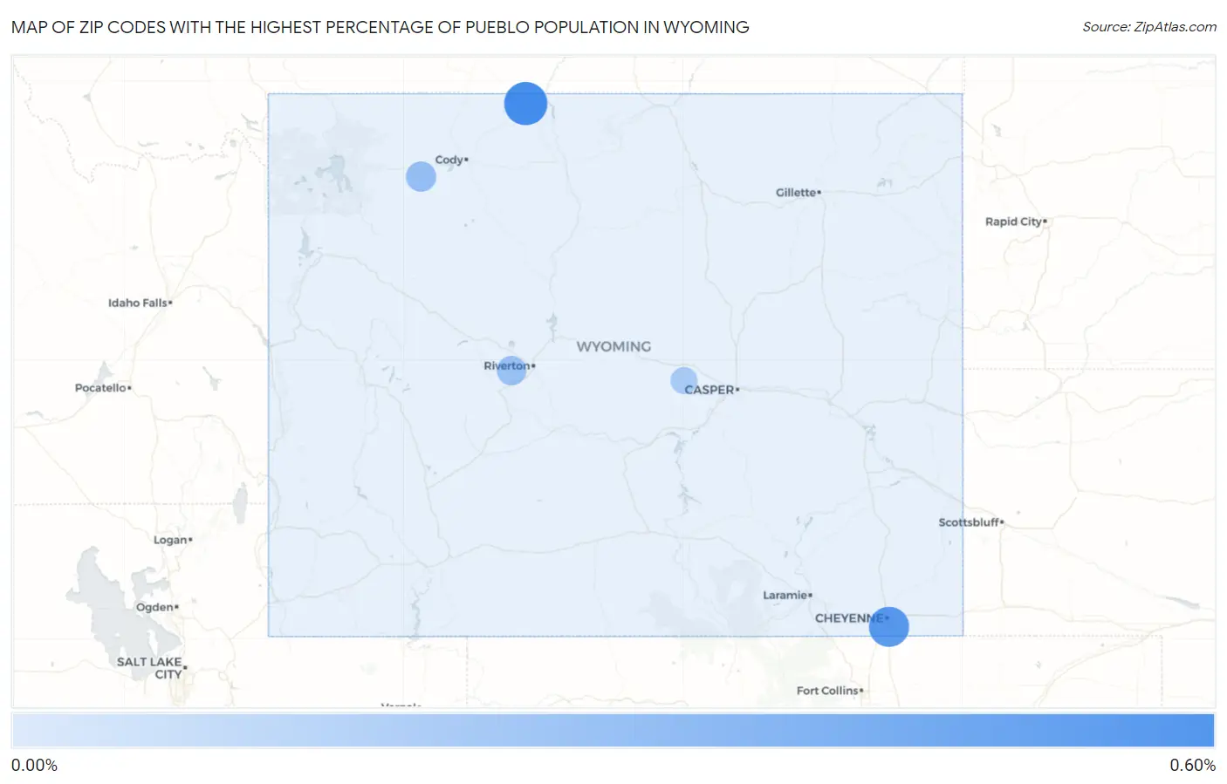The width and height of the screenshot is (1227, 784).
Task: Click the Scottsbluff city label
Action: [970, 522]
